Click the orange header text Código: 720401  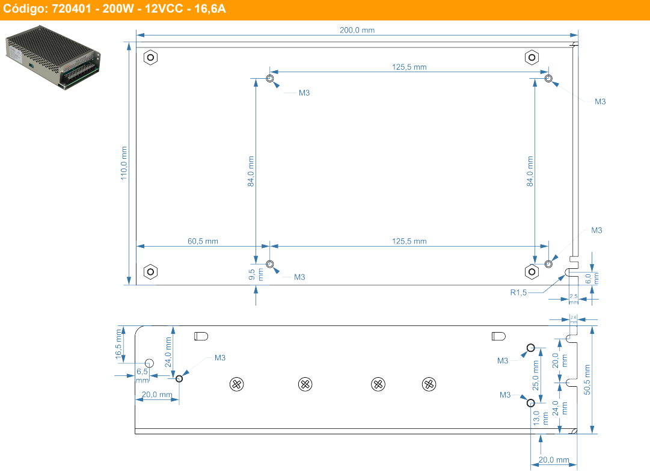coord(48,8)
